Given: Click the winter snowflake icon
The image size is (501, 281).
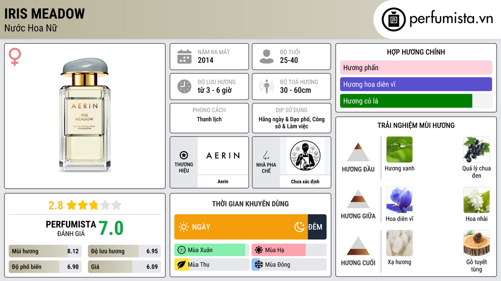Looking at the screenshot, I should (x=259, y=264).
